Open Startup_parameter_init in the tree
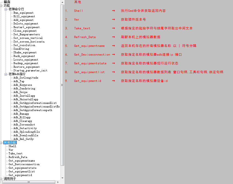The width and height of the screenshot is (233, 184). (31, 71)
